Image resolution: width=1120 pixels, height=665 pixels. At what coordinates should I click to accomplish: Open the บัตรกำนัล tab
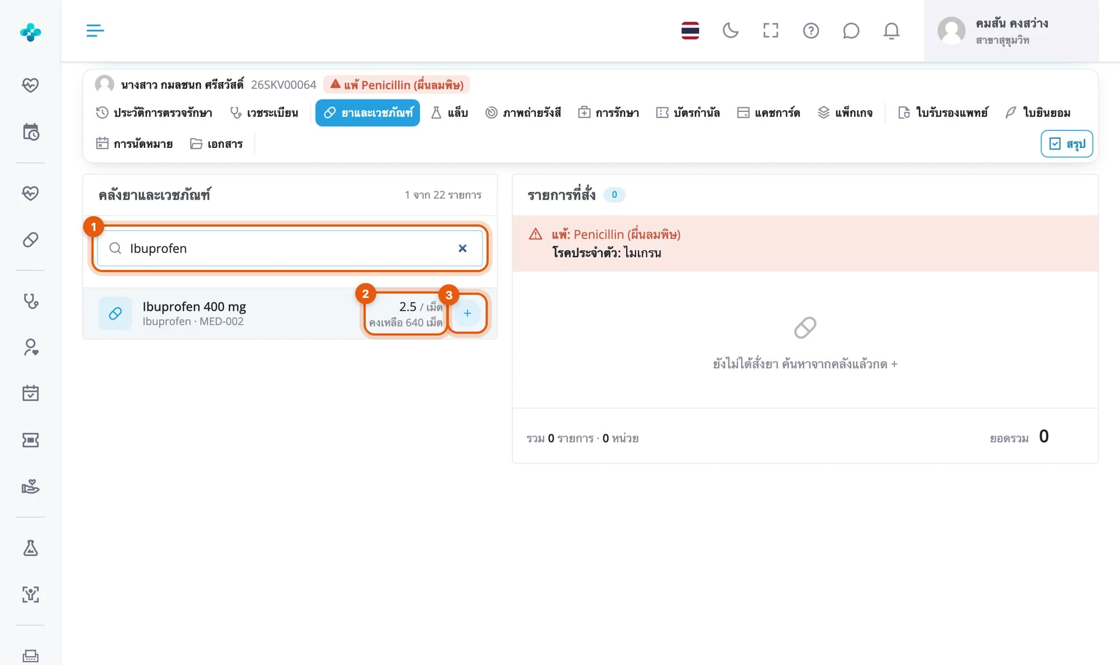688,113
